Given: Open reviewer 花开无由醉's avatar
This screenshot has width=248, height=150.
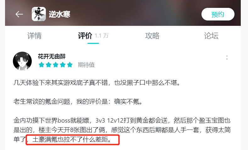Looking at the screenshot, I should click(x=22, y=61).
